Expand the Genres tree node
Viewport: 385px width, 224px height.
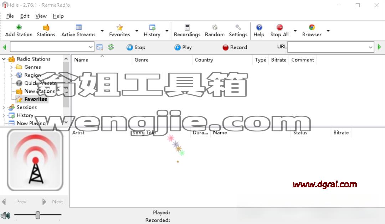(x=11, y=67)
